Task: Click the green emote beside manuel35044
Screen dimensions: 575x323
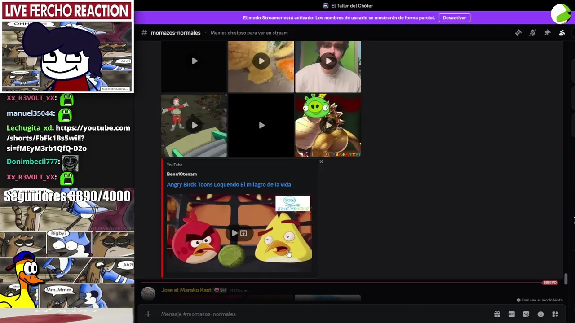Action: coord(65,115)
